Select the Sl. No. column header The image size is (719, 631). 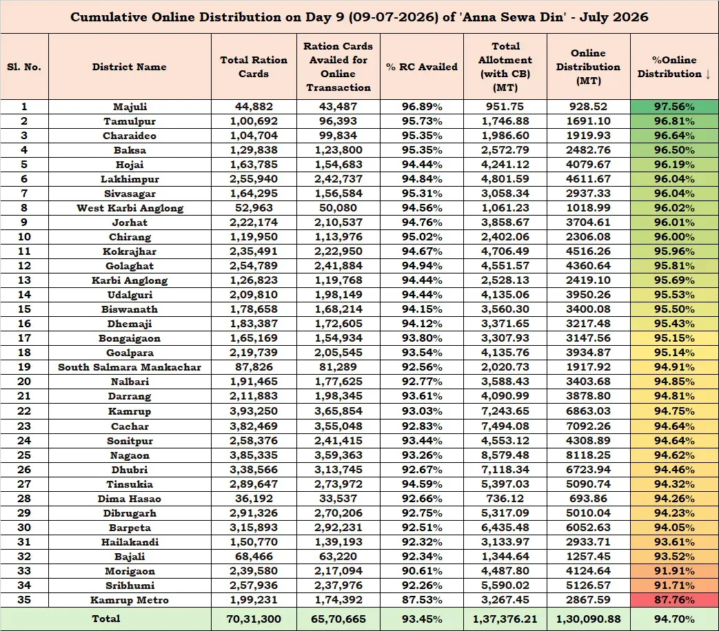tap(24, 66)
